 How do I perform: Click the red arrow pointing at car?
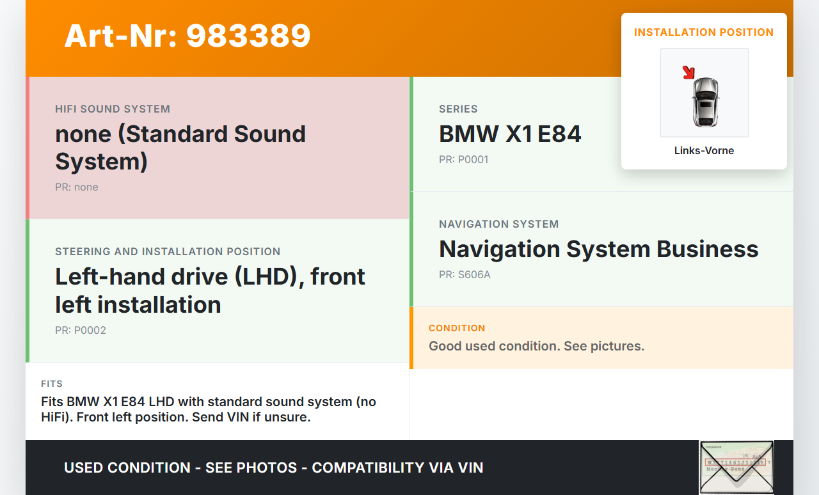pyautogui.click(x=688, y=72)
